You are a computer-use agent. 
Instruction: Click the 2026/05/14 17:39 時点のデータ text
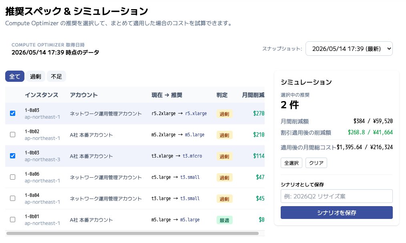point(55,53)
